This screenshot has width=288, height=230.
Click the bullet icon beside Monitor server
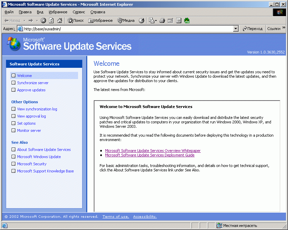13,130
